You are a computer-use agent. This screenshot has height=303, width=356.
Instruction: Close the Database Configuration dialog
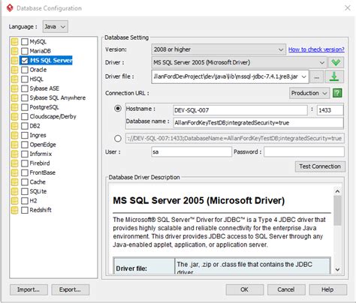(x=347, y=8)
